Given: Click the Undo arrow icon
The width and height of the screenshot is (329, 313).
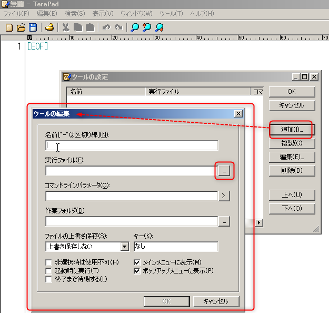Looking at the screenshot, I should click(106, 27).
